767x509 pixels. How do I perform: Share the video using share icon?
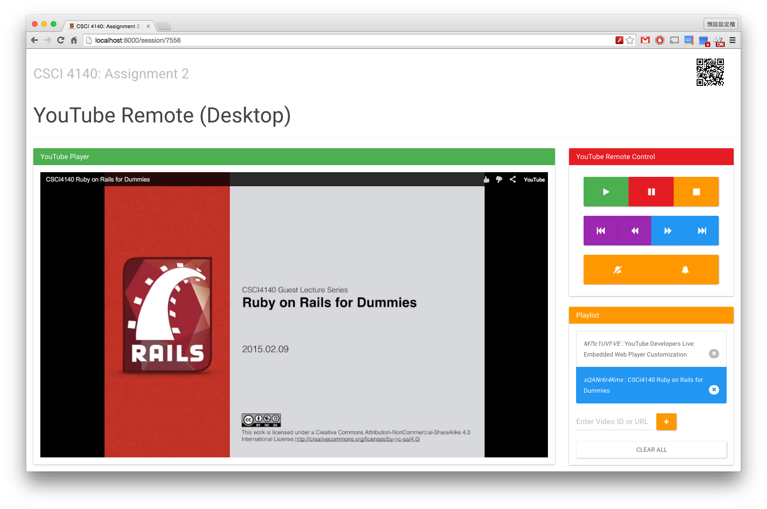513,180
